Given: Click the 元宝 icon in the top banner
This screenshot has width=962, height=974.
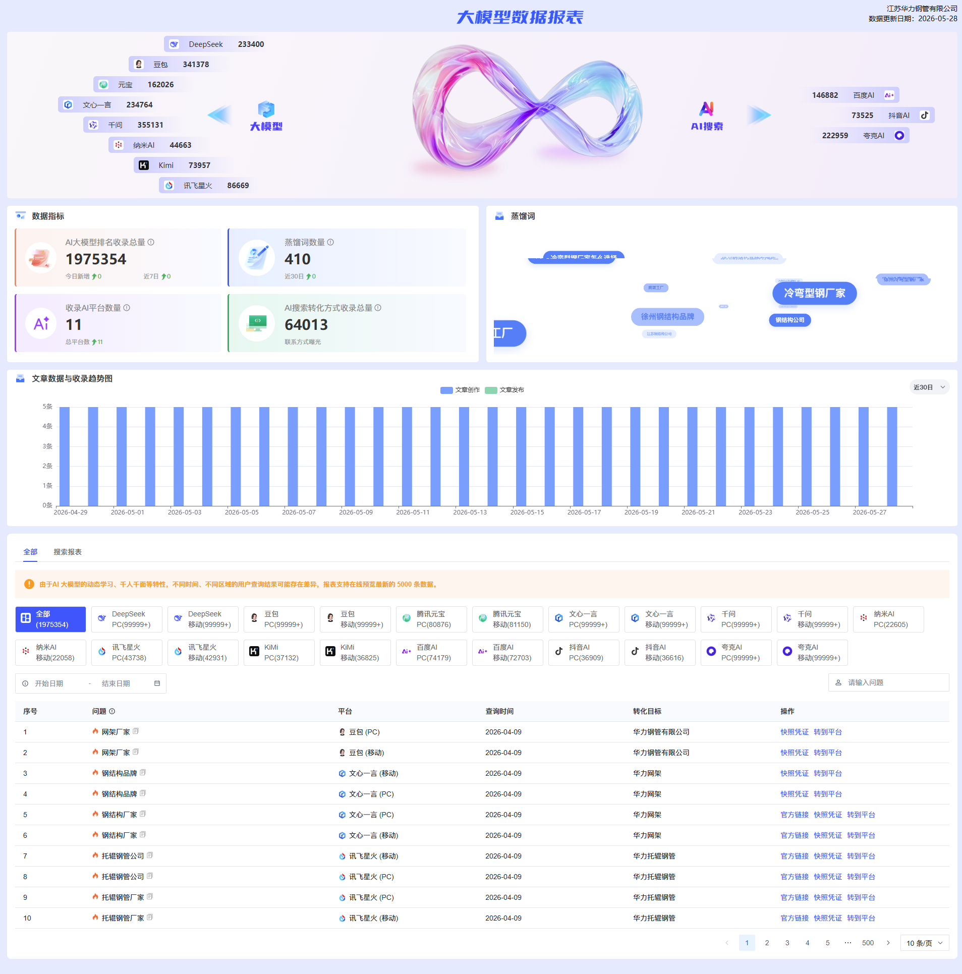Looking at the screenshot, I should click(x=103, y=85).
